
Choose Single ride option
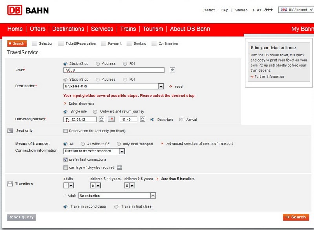pos(65,112)
